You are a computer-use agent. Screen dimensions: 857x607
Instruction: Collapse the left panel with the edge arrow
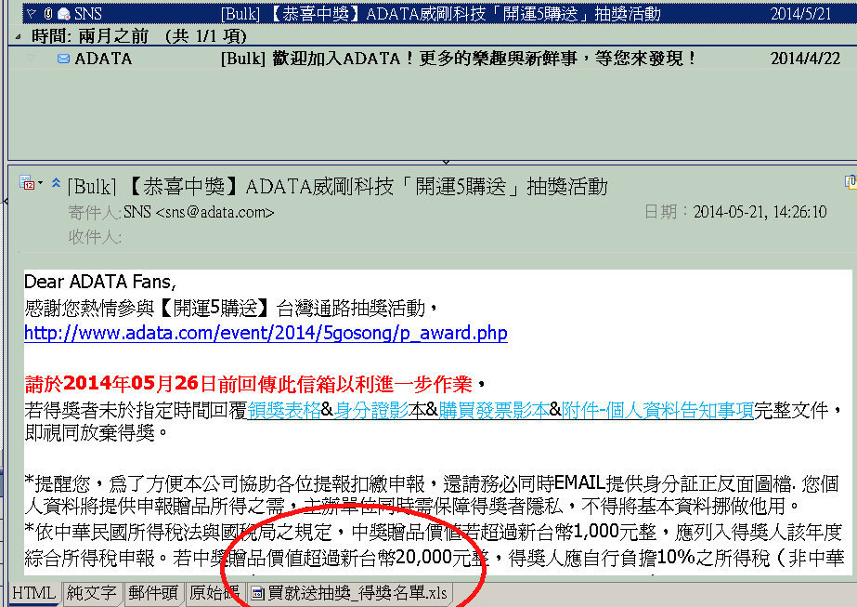[5, 202]
